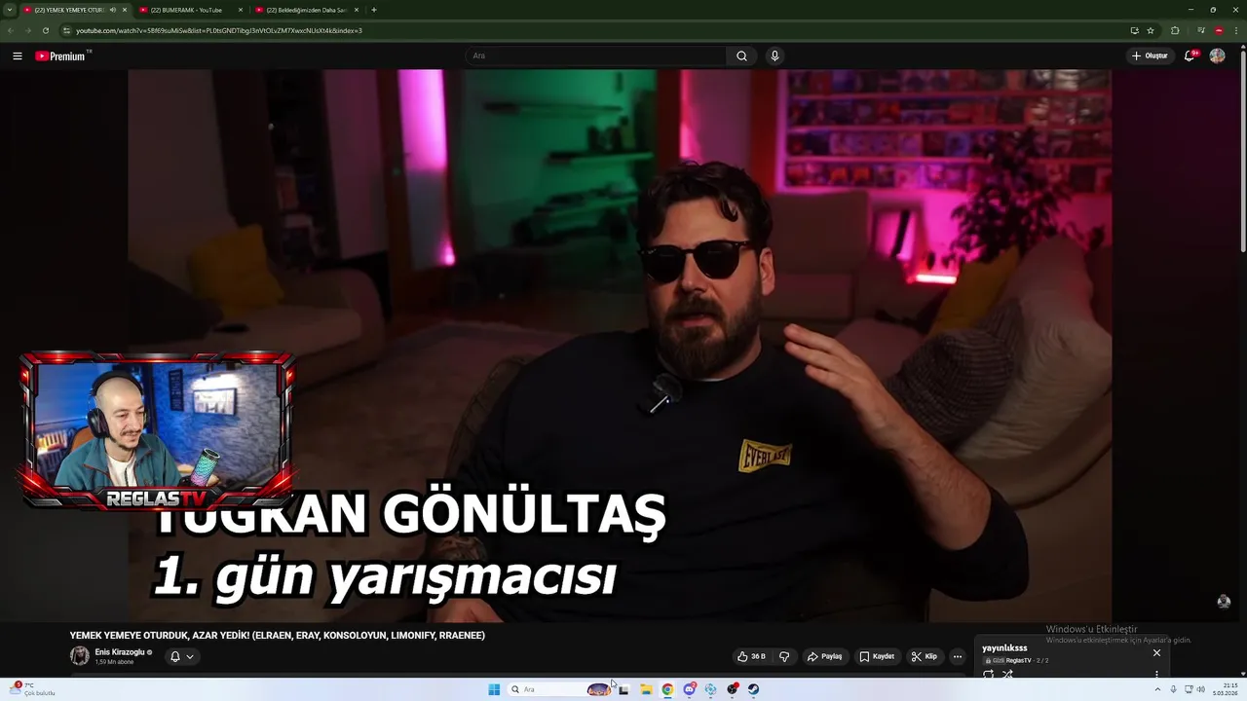Go back with browser back arrow
The height and width of the screenshot is (701, 1247).
[x=10, y=30]
